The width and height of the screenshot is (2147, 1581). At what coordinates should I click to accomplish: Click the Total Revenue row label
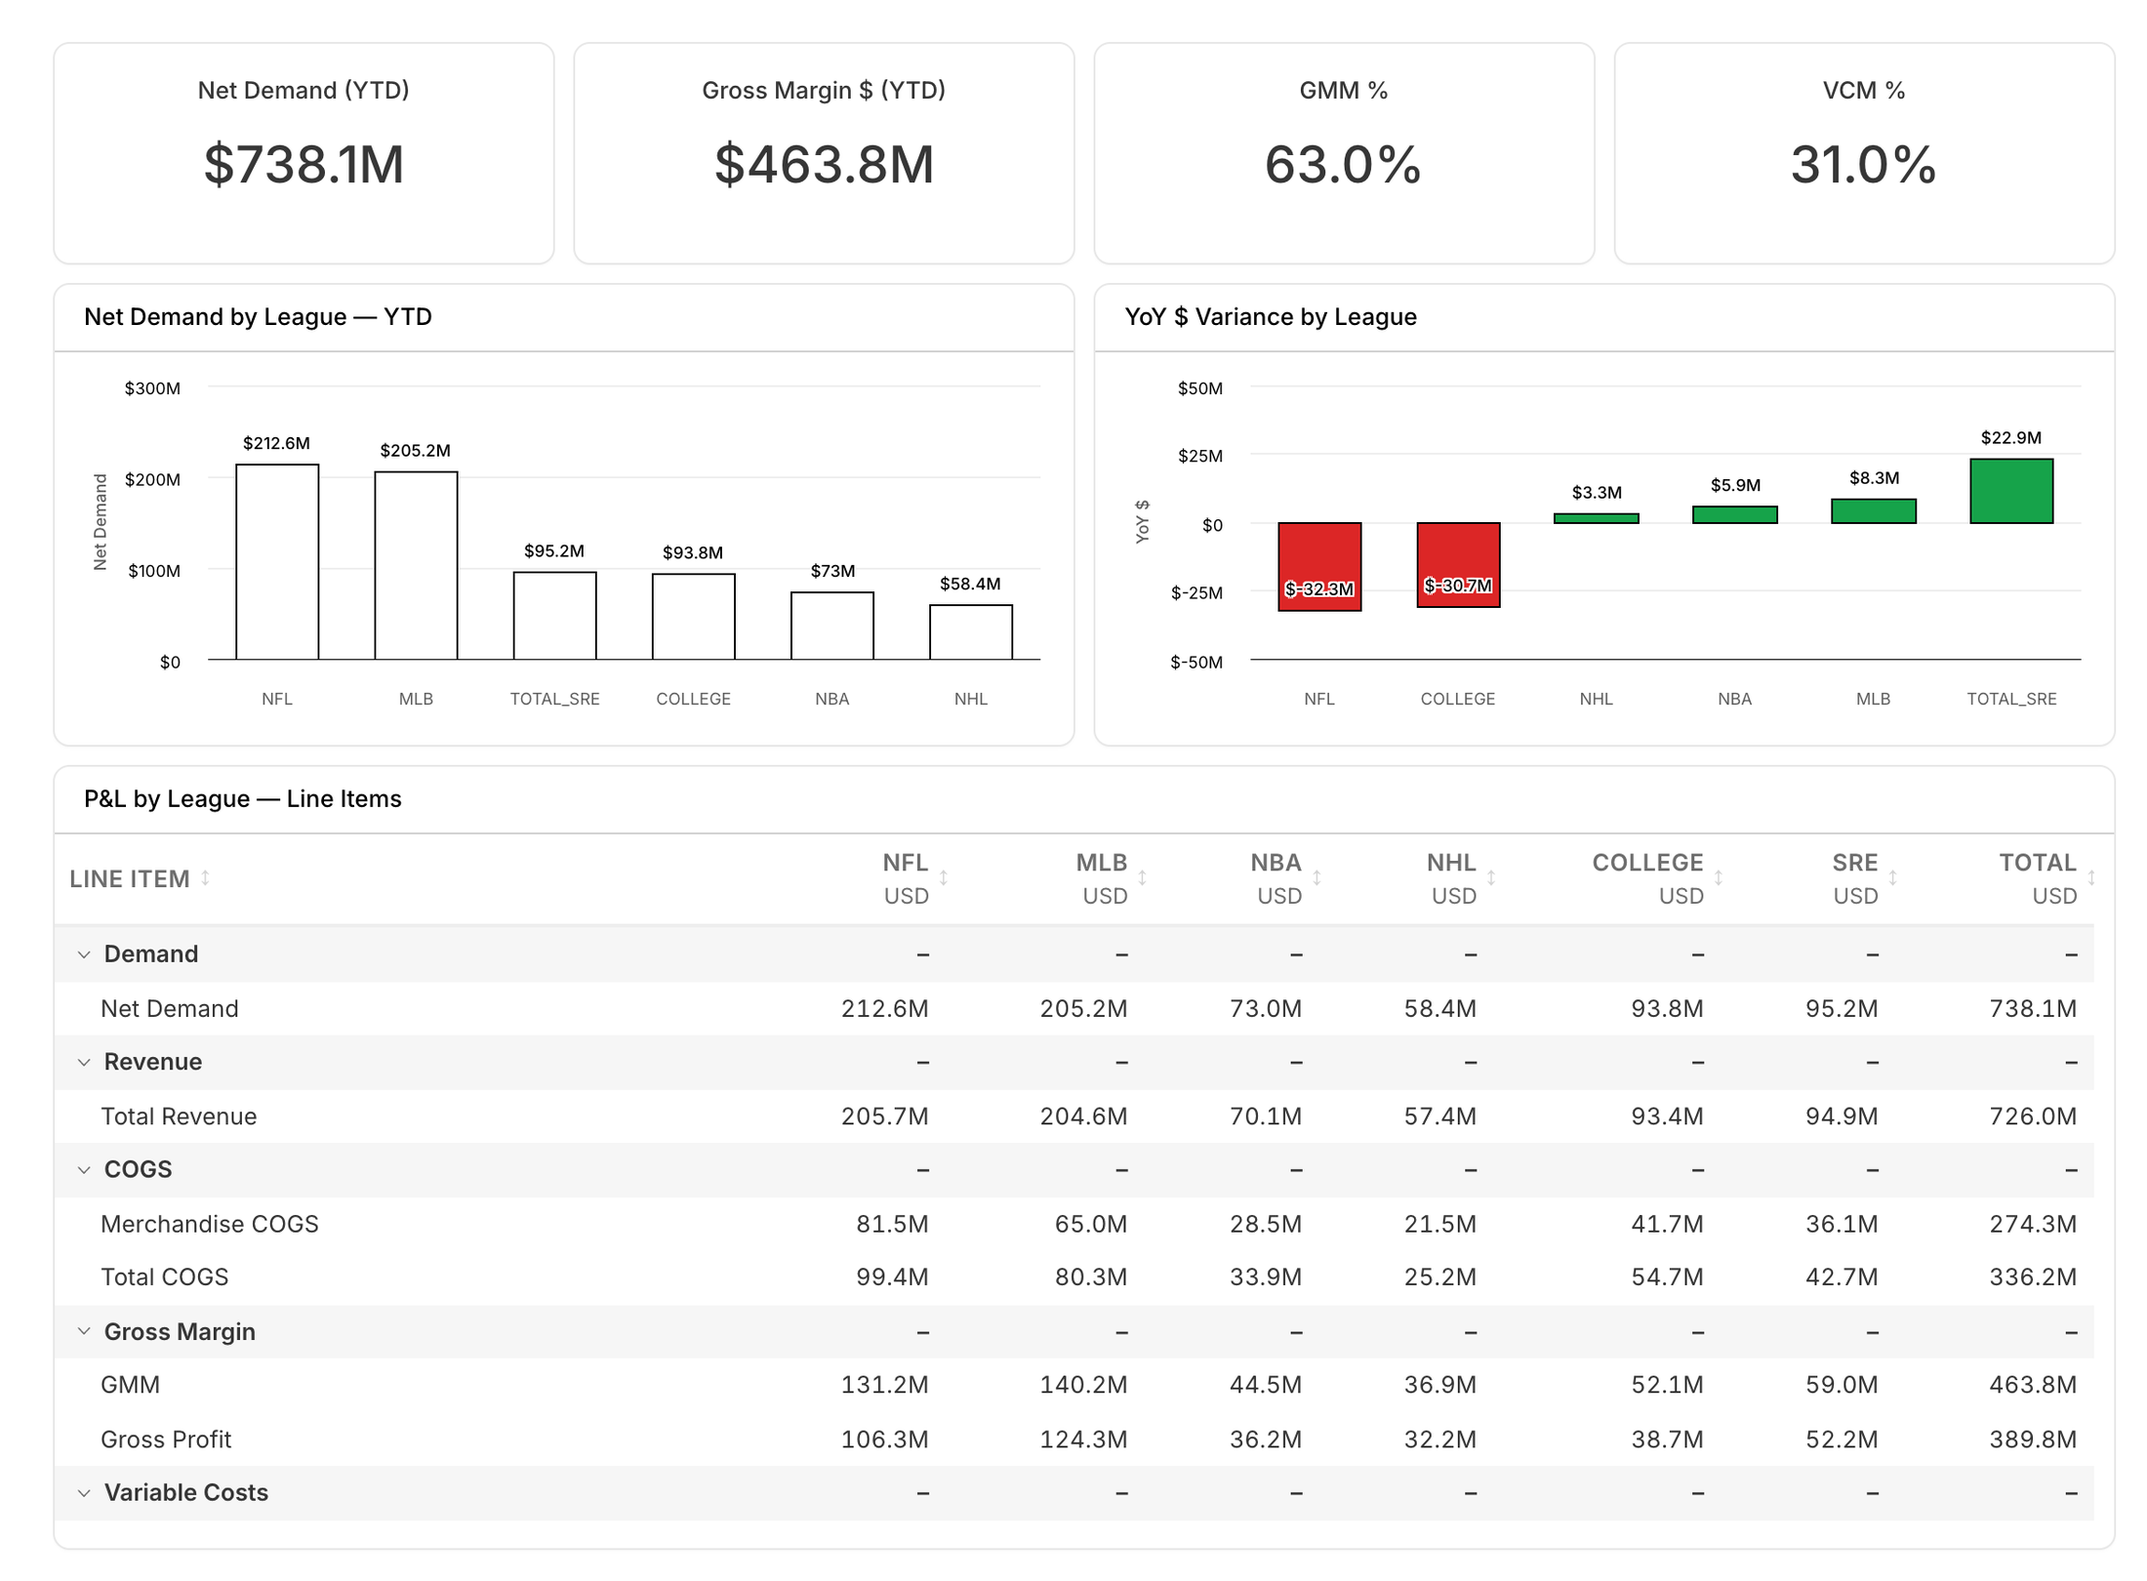pos(179,1115)
